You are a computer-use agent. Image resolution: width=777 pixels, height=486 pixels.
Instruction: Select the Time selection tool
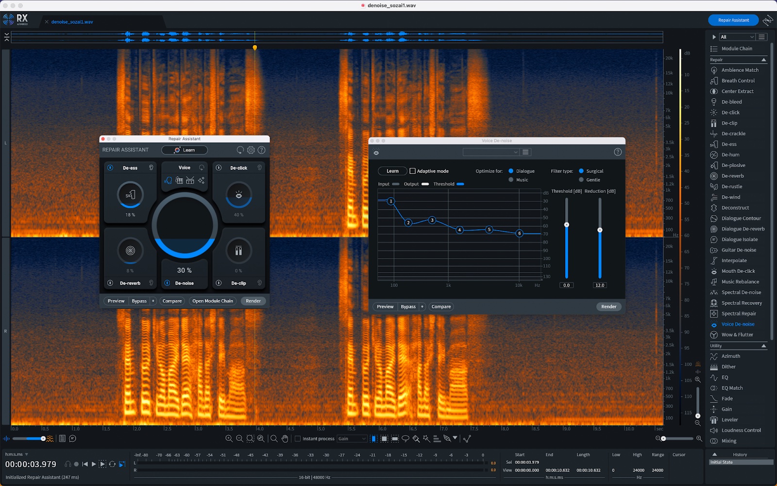(x=373, y=438)
